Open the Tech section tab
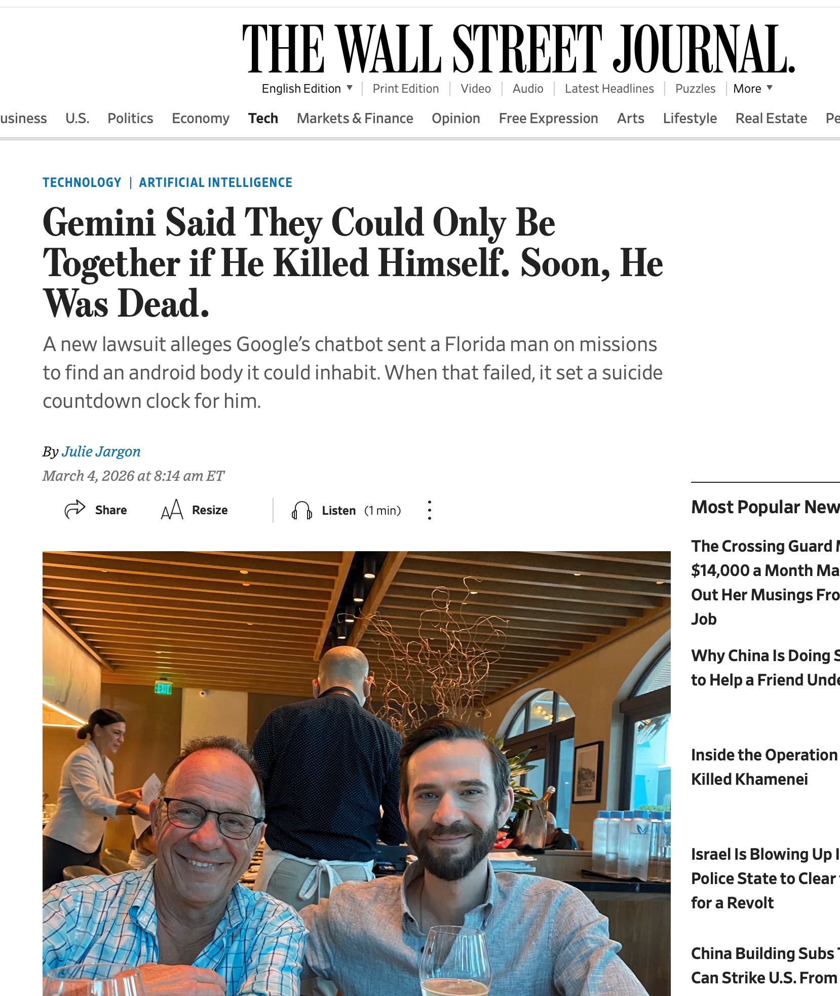 tap(263, 119)
